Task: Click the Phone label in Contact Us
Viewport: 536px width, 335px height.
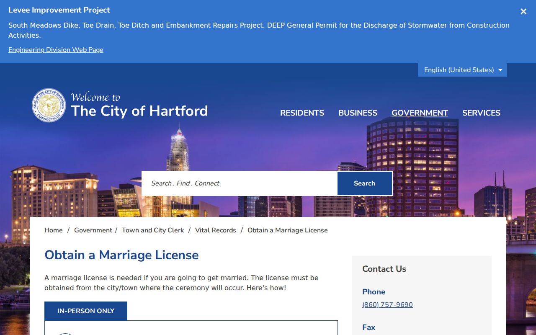Action: (x=374, y=292)
